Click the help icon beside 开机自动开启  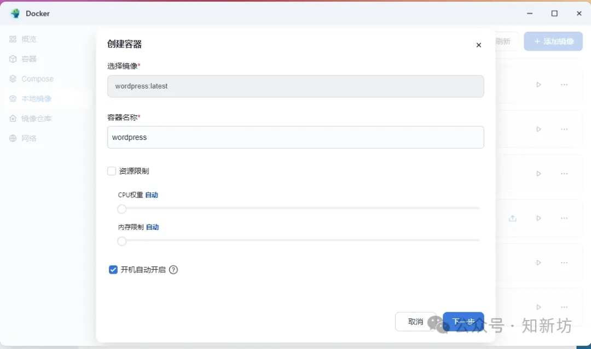tap(173, 270)
